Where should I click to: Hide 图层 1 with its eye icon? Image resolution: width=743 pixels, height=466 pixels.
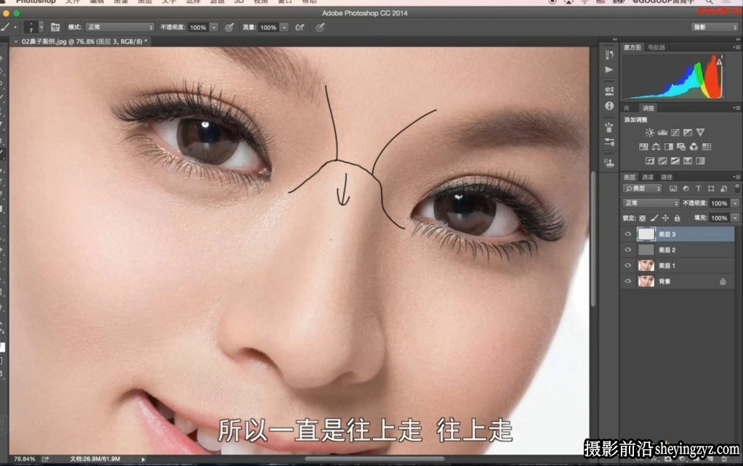(628, 266)
